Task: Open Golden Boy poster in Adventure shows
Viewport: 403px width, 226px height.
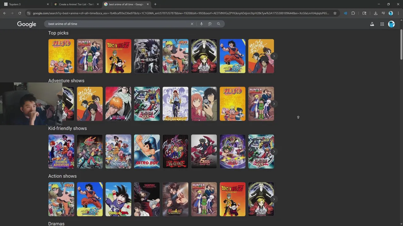Action: [x=175, y=104]
